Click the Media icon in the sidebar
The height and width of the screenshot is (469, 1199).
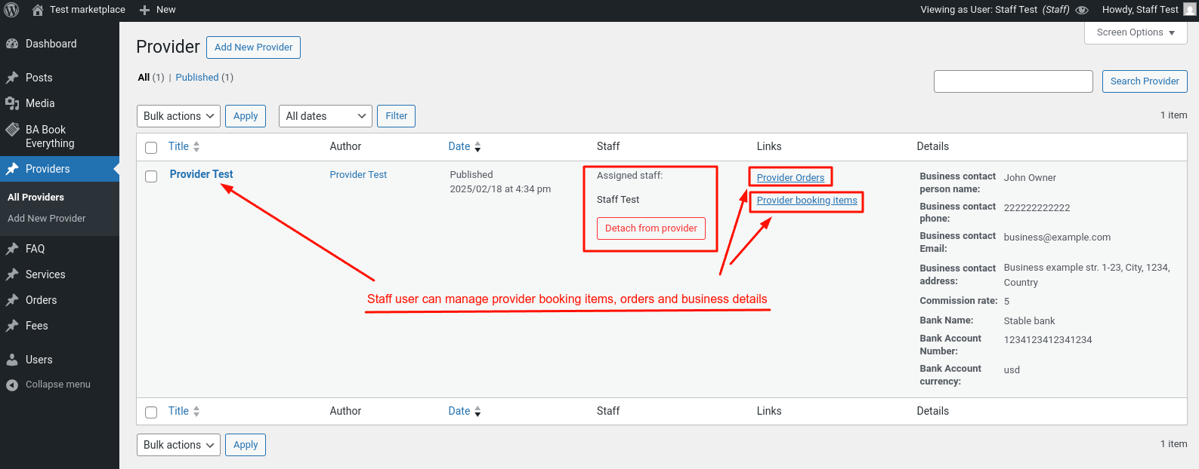(12, 103)
